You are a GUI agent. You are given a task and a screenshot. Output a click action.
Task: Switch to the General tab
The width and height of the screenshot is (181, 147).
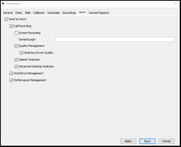(x=8, y=13)
